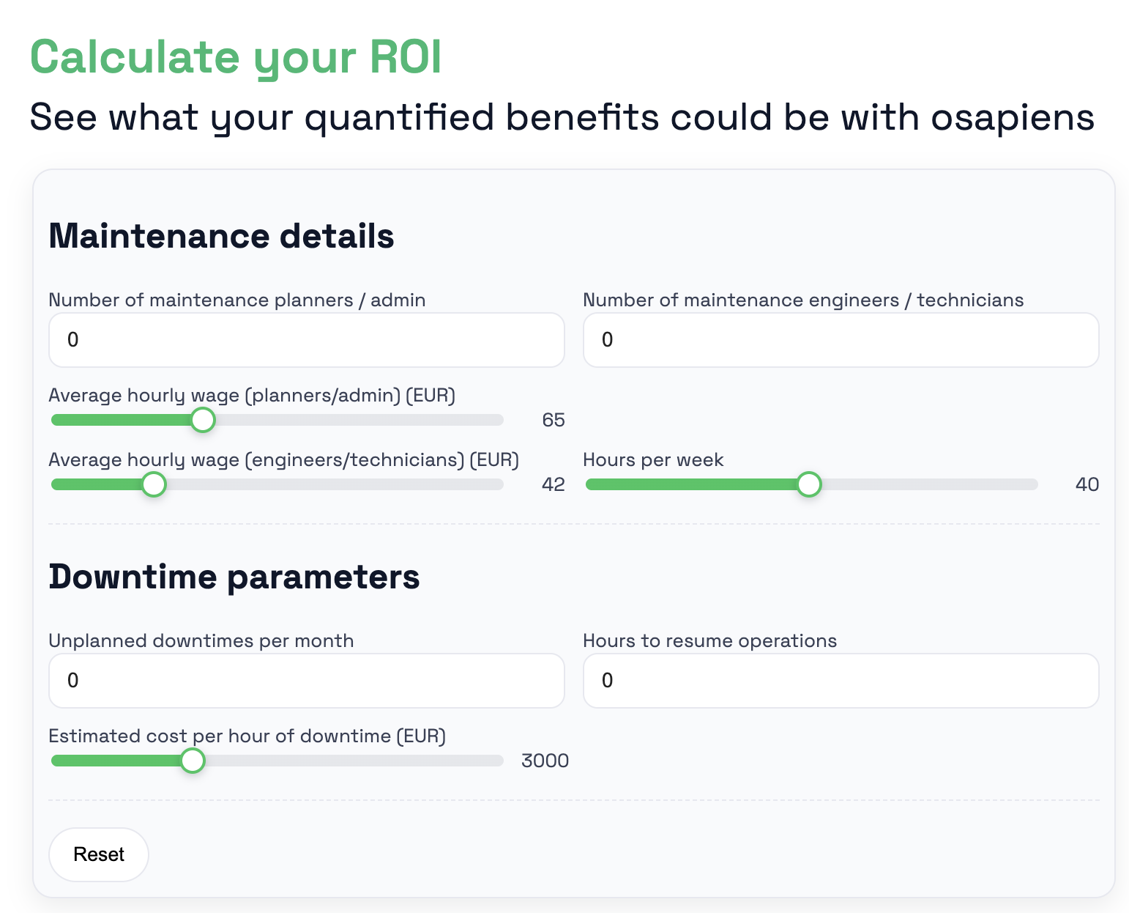
Task: Click the downtime cost per hour slider handle
Action: [x=193, y=761]
